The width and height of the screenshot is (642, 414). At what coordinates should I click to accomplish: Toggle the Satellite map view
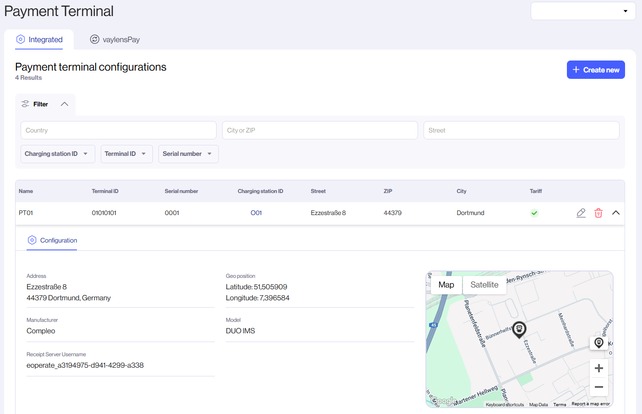pyautogui.click(x=484, y=285)
